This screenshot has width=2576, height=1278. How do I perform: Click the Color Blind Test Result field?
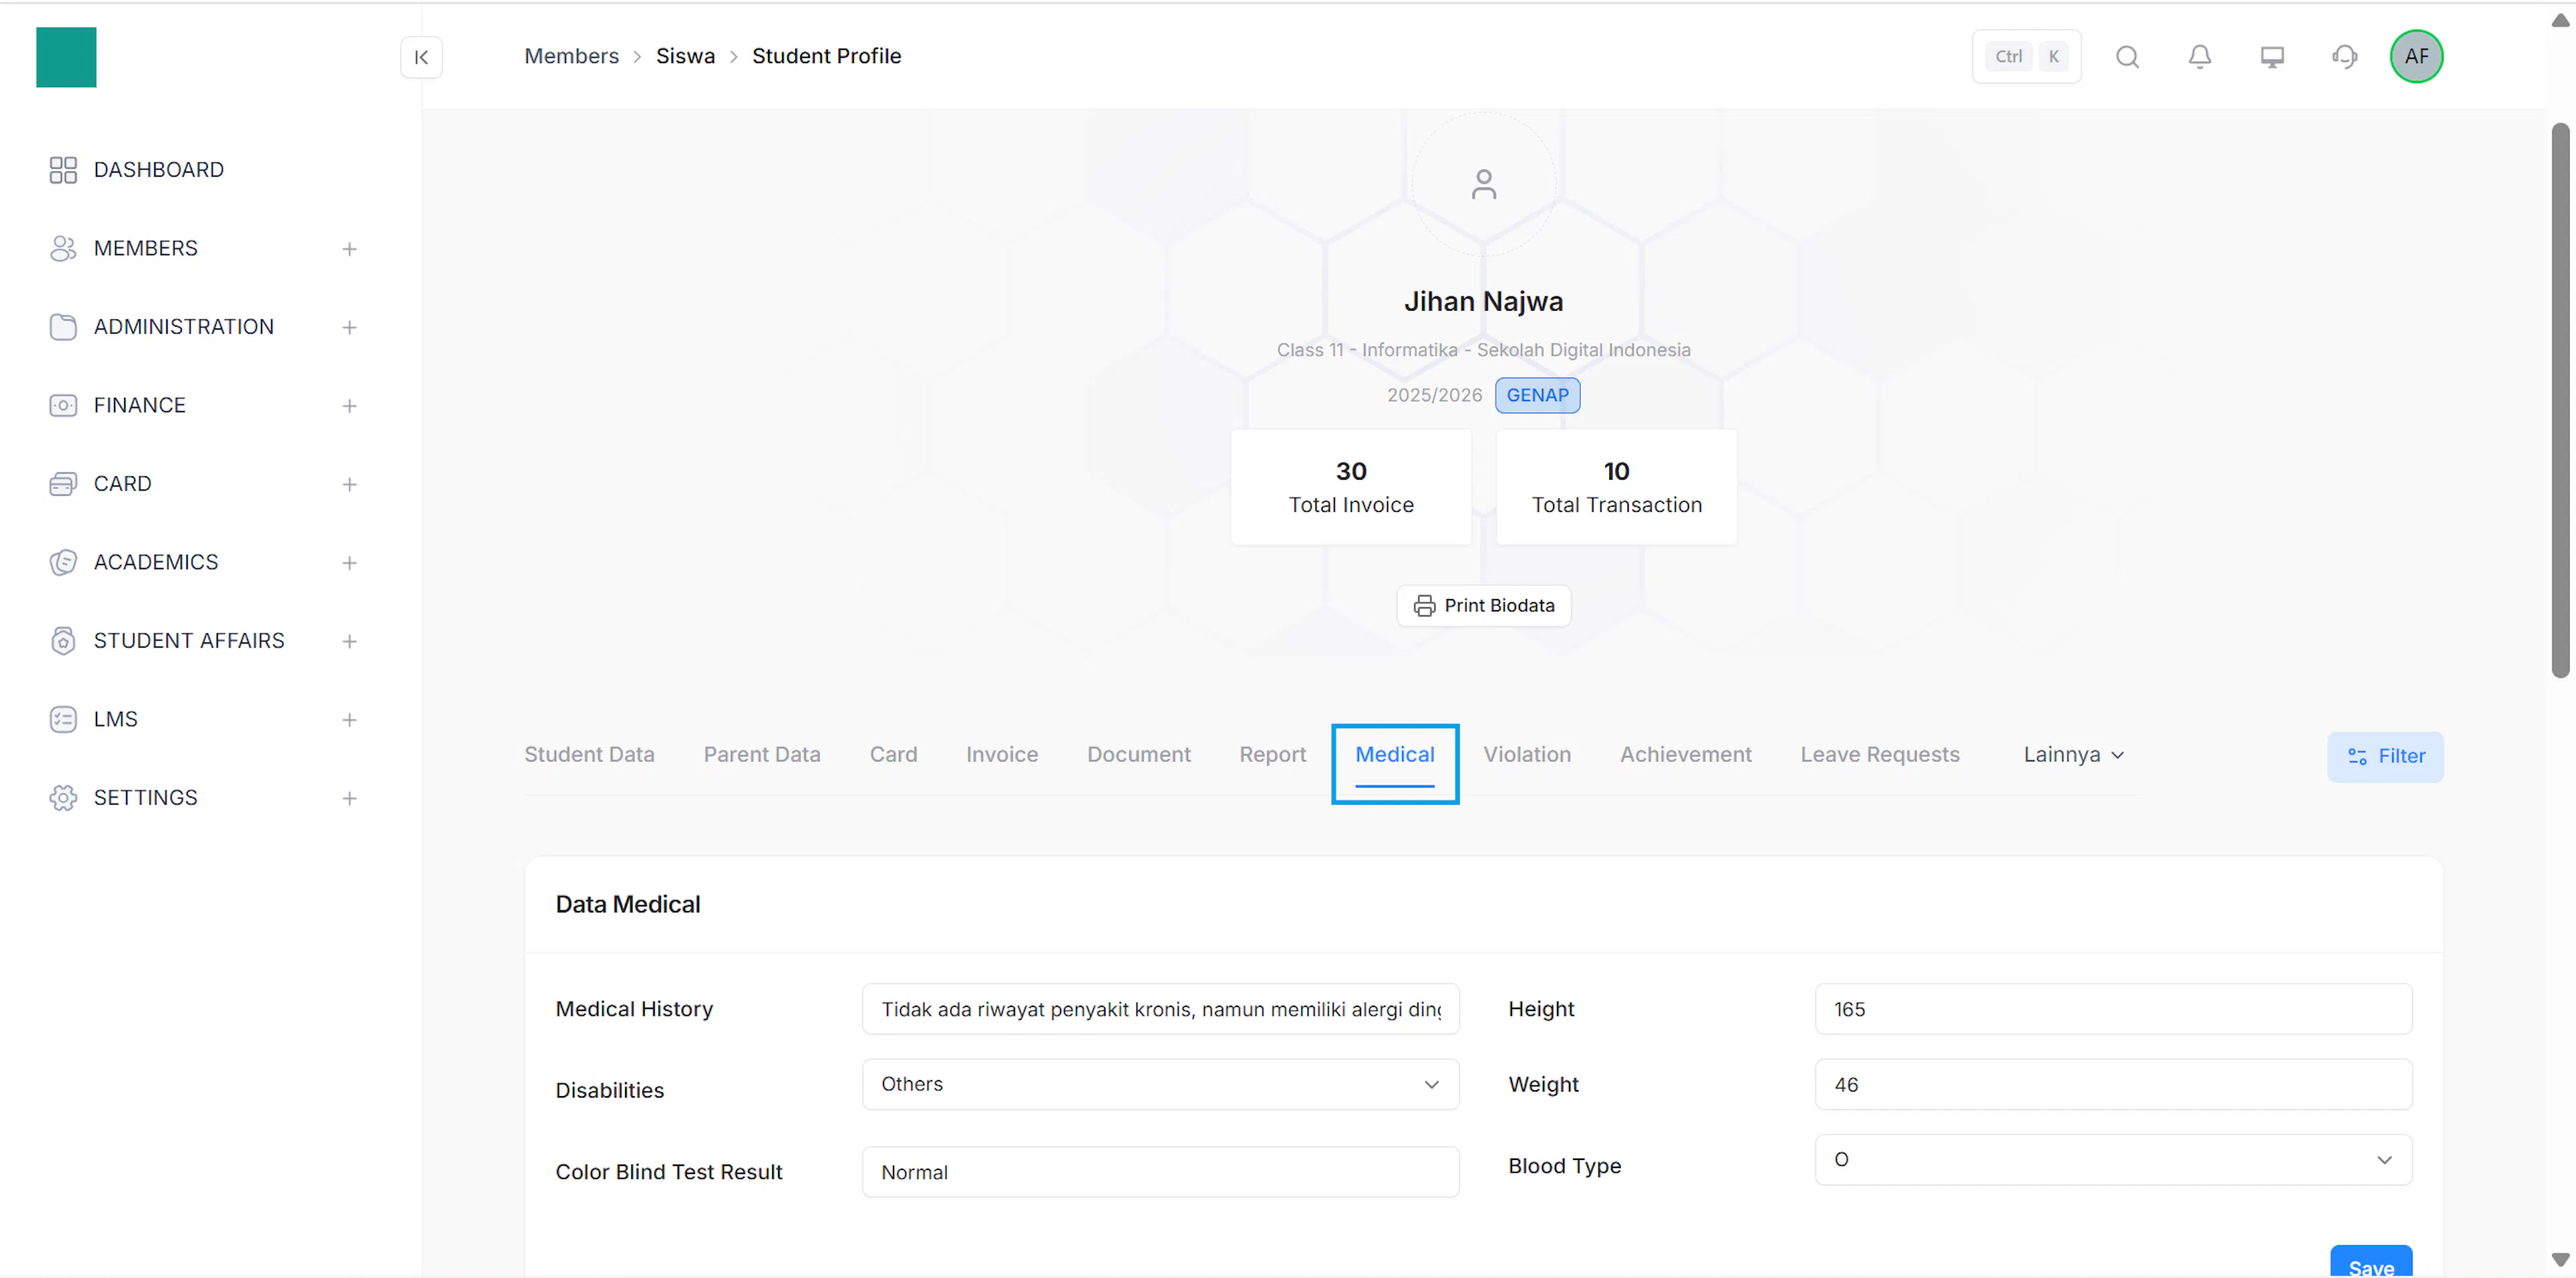coord(1160,1172)
